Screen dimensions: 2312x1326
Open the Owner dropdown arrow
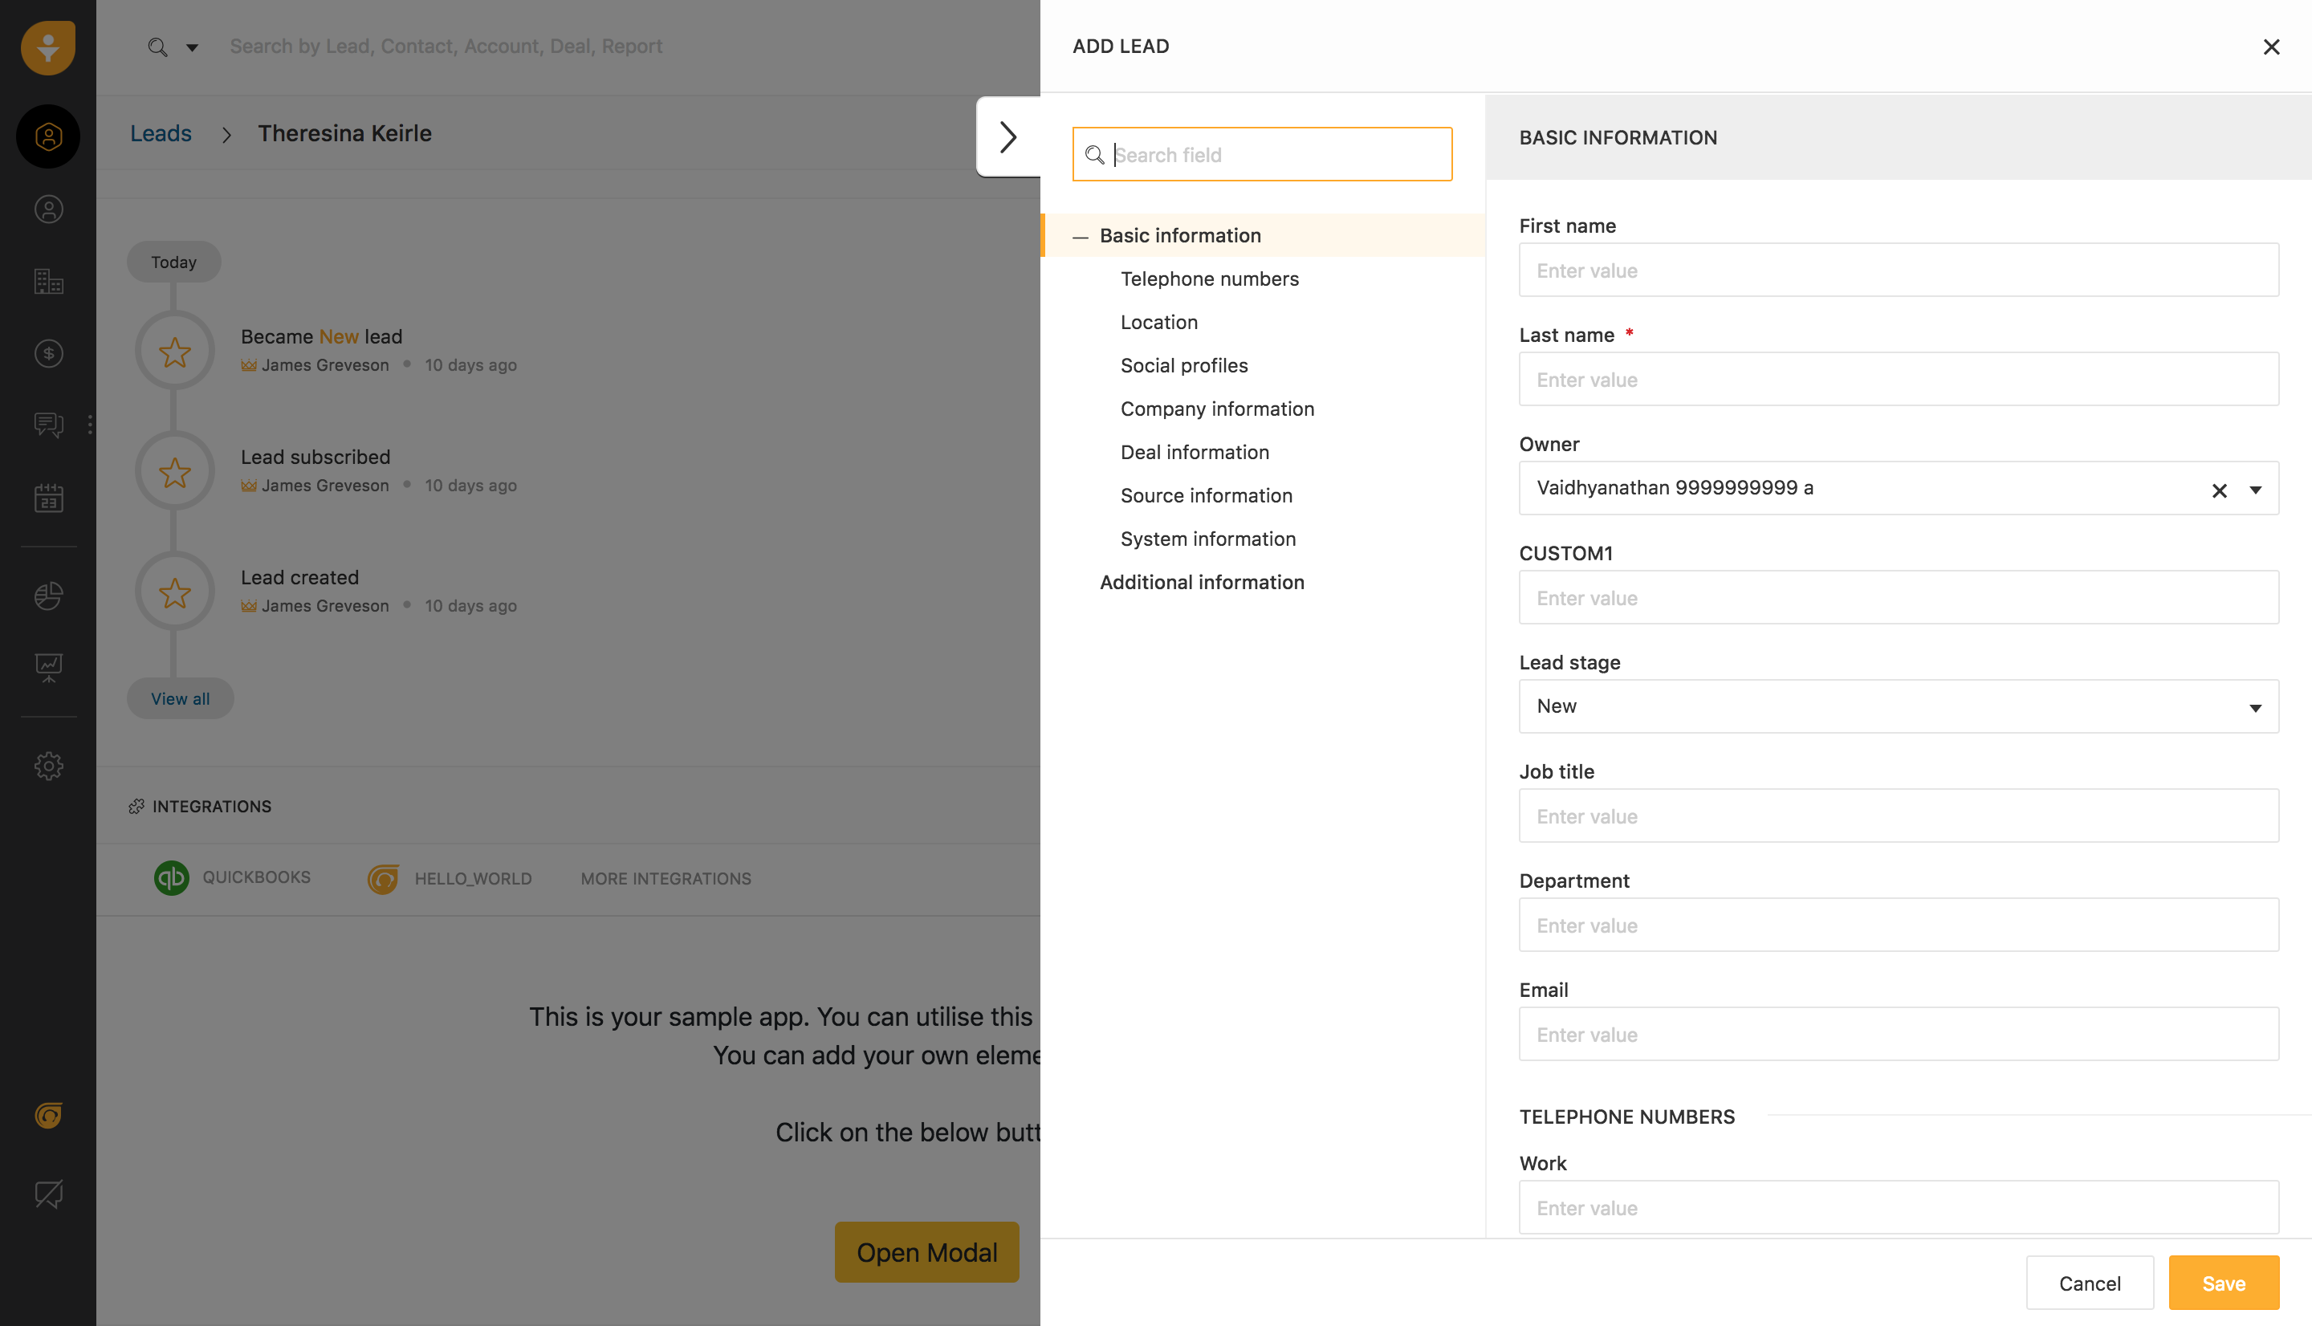2256,490
